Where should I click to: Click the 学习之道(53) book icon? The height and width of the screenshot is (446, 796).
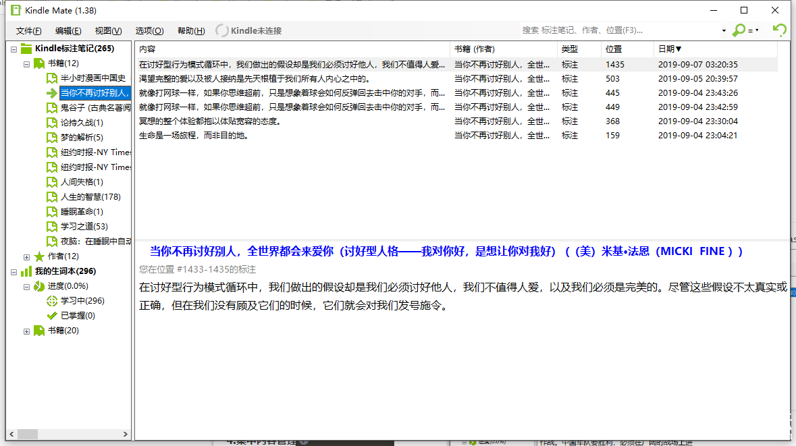(x=52, y=226)
